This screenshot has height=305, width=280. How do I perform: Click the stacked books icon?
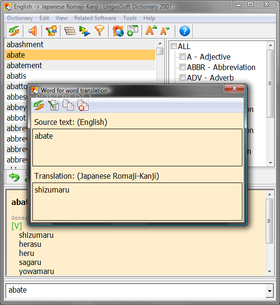[x=70, y=31]
